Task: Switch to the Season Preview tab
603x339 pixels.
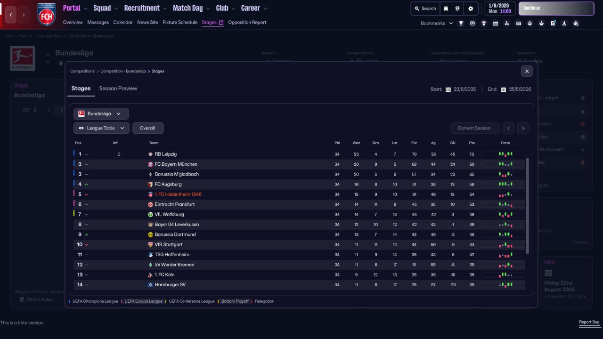Action: (118, 89)
